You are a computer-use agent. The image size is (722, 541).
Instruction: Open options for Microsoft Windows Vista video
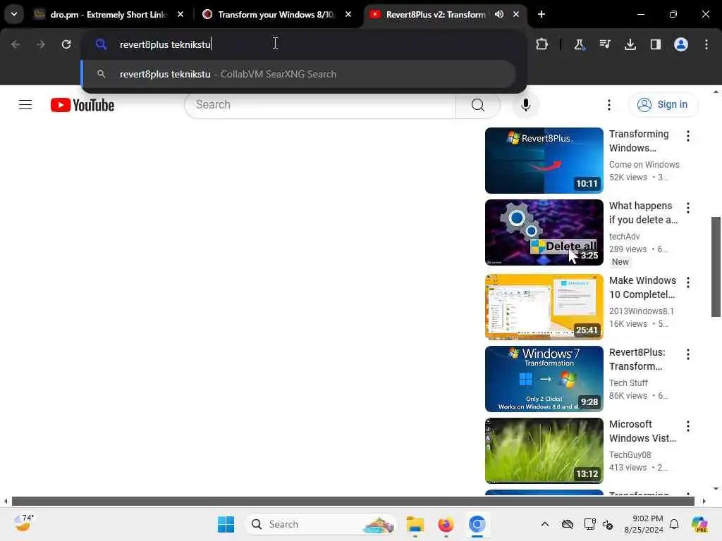(688, 425)
